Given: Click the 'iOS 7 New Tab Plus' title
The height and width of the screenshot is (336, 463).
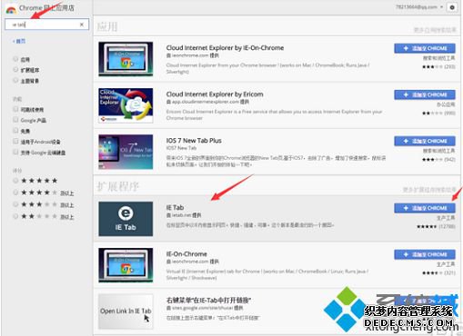Looking at the screenshot, I should [194, 141].
